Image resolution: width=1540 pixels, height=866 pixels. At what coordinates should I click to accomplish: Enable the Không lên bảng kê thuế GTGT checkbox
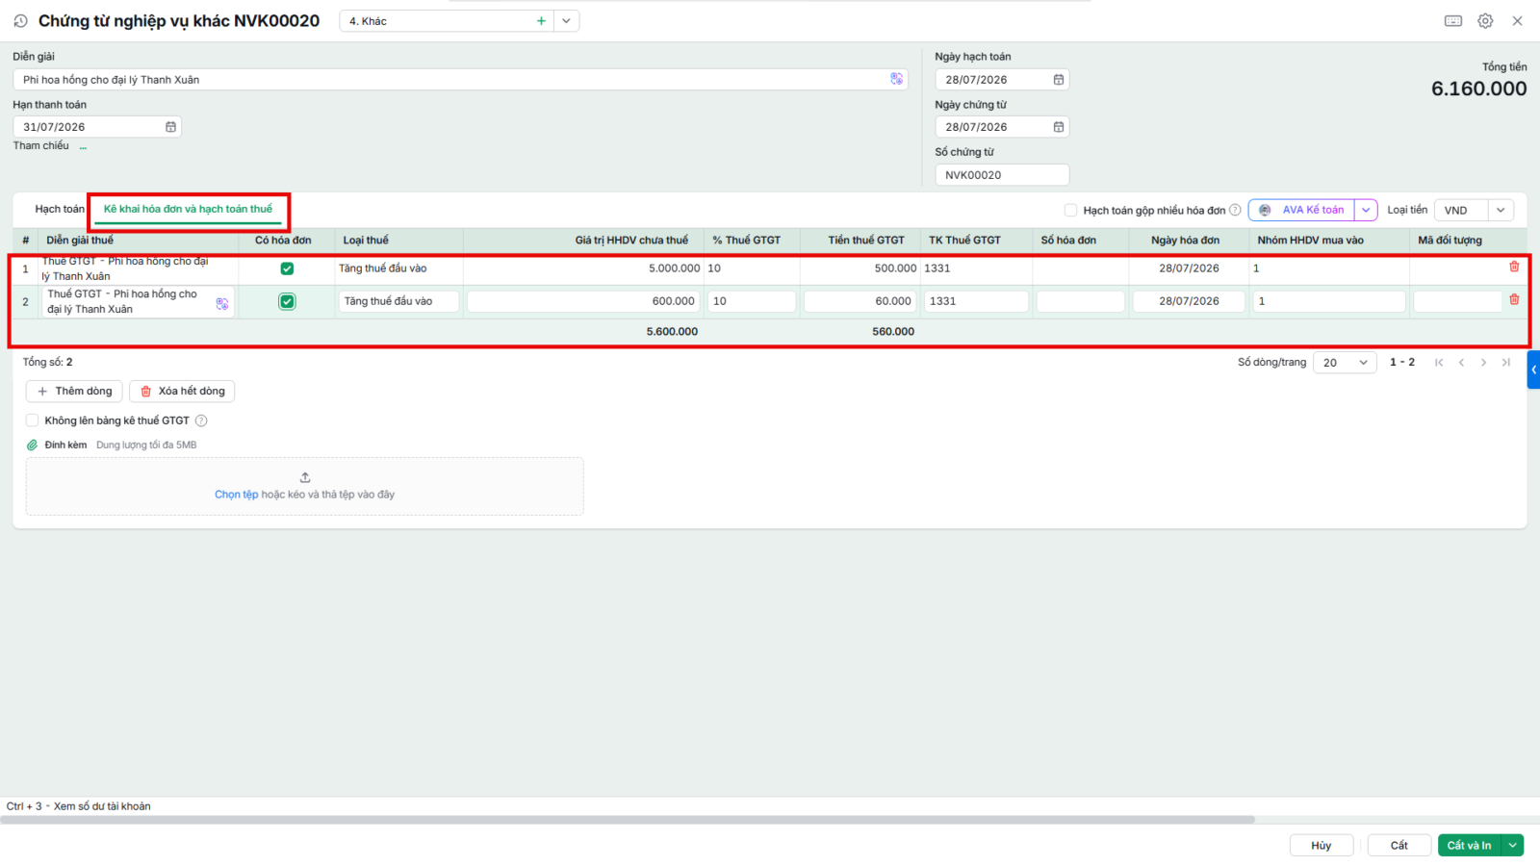pos(33,420)
